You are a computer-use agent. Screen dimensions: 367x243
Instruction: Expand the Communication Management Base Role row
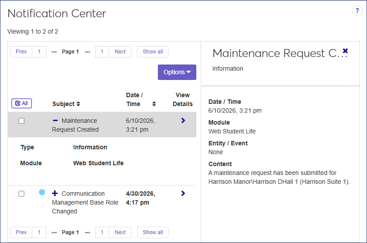click(x=55, y=194)
